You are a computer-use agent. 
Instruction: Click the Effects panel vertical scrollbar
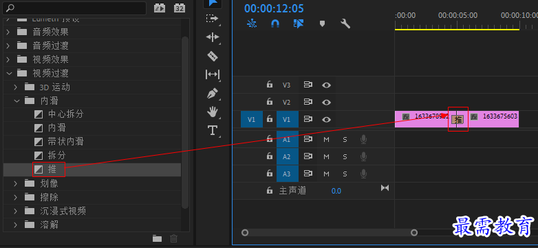tap(185, 123)
